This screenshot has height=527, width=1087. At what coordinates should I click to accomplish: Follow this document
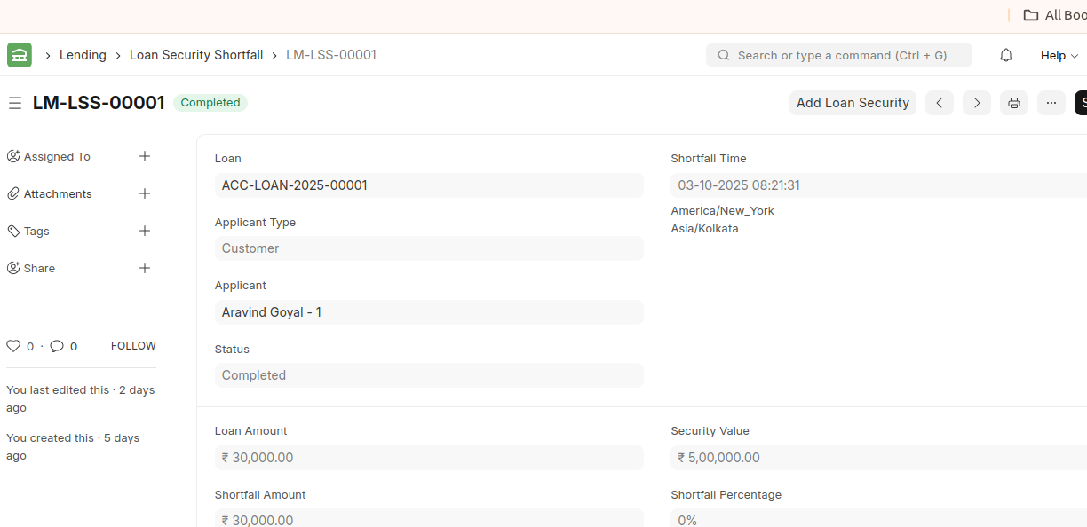(x=133, y=346)
